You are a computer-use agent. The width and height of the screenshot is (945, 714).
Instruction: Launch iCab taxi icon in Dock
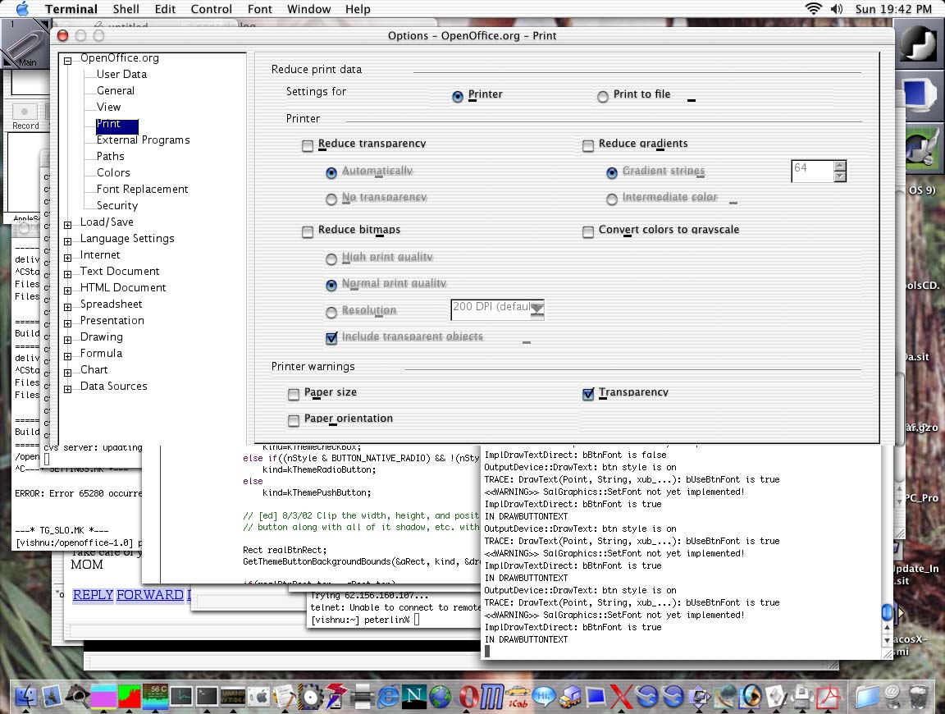point(518,697)
